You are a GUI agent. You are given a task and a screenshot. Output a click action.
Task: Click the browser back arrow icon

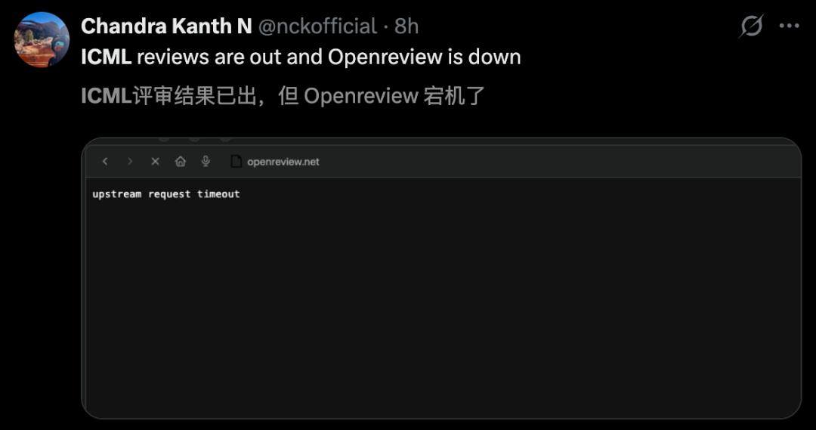pos(105,162)
